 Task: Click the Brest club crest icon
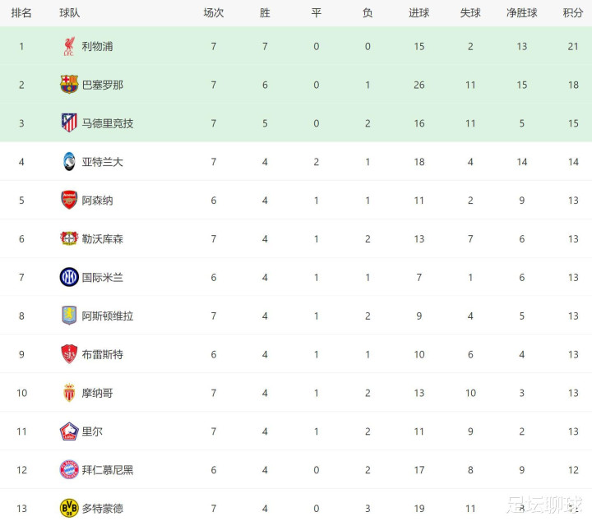(69, 354)
